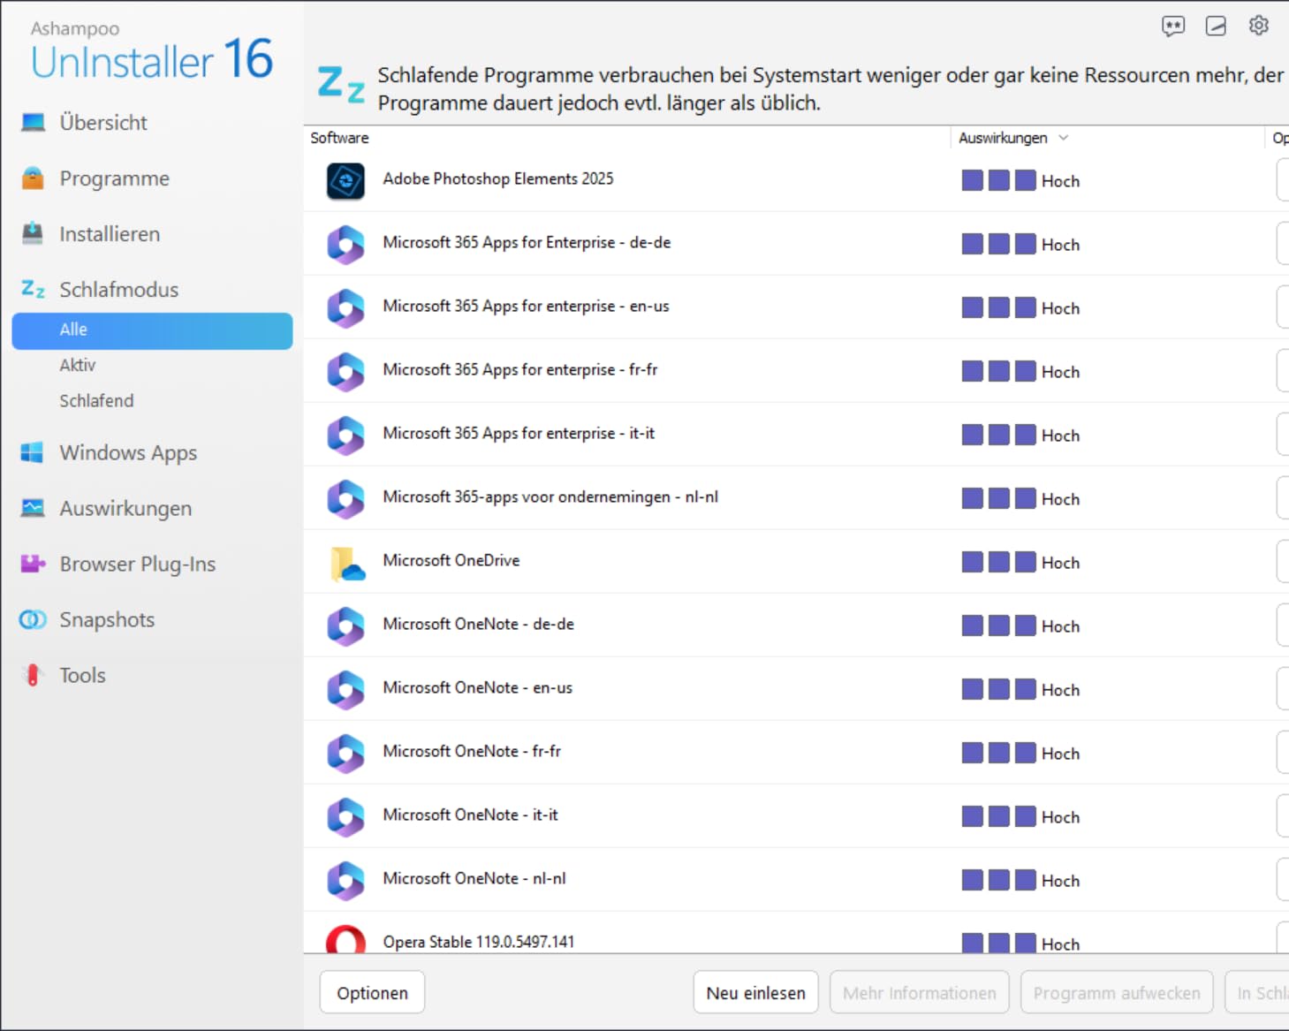Select Microsoft 365 Apps for enterprise - it-it

795,435
